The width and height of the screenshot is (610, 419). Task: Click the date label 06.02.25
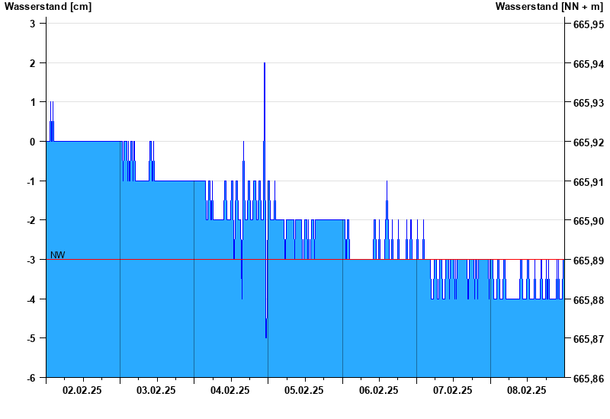point(378,390)
